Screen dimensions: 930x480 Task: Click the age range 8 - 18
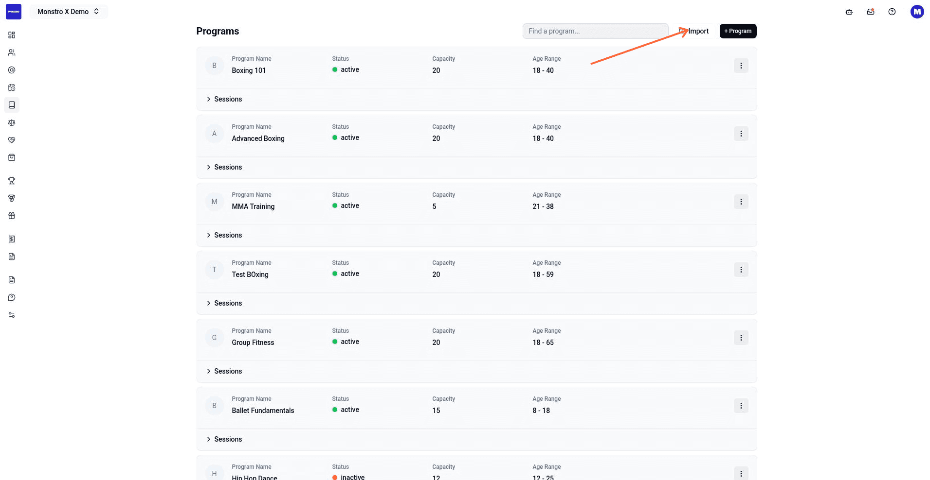pos(541,411)
